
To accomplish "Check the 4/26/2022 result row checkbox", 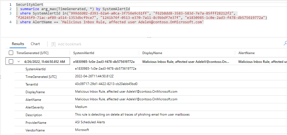I will pos(11,62).
